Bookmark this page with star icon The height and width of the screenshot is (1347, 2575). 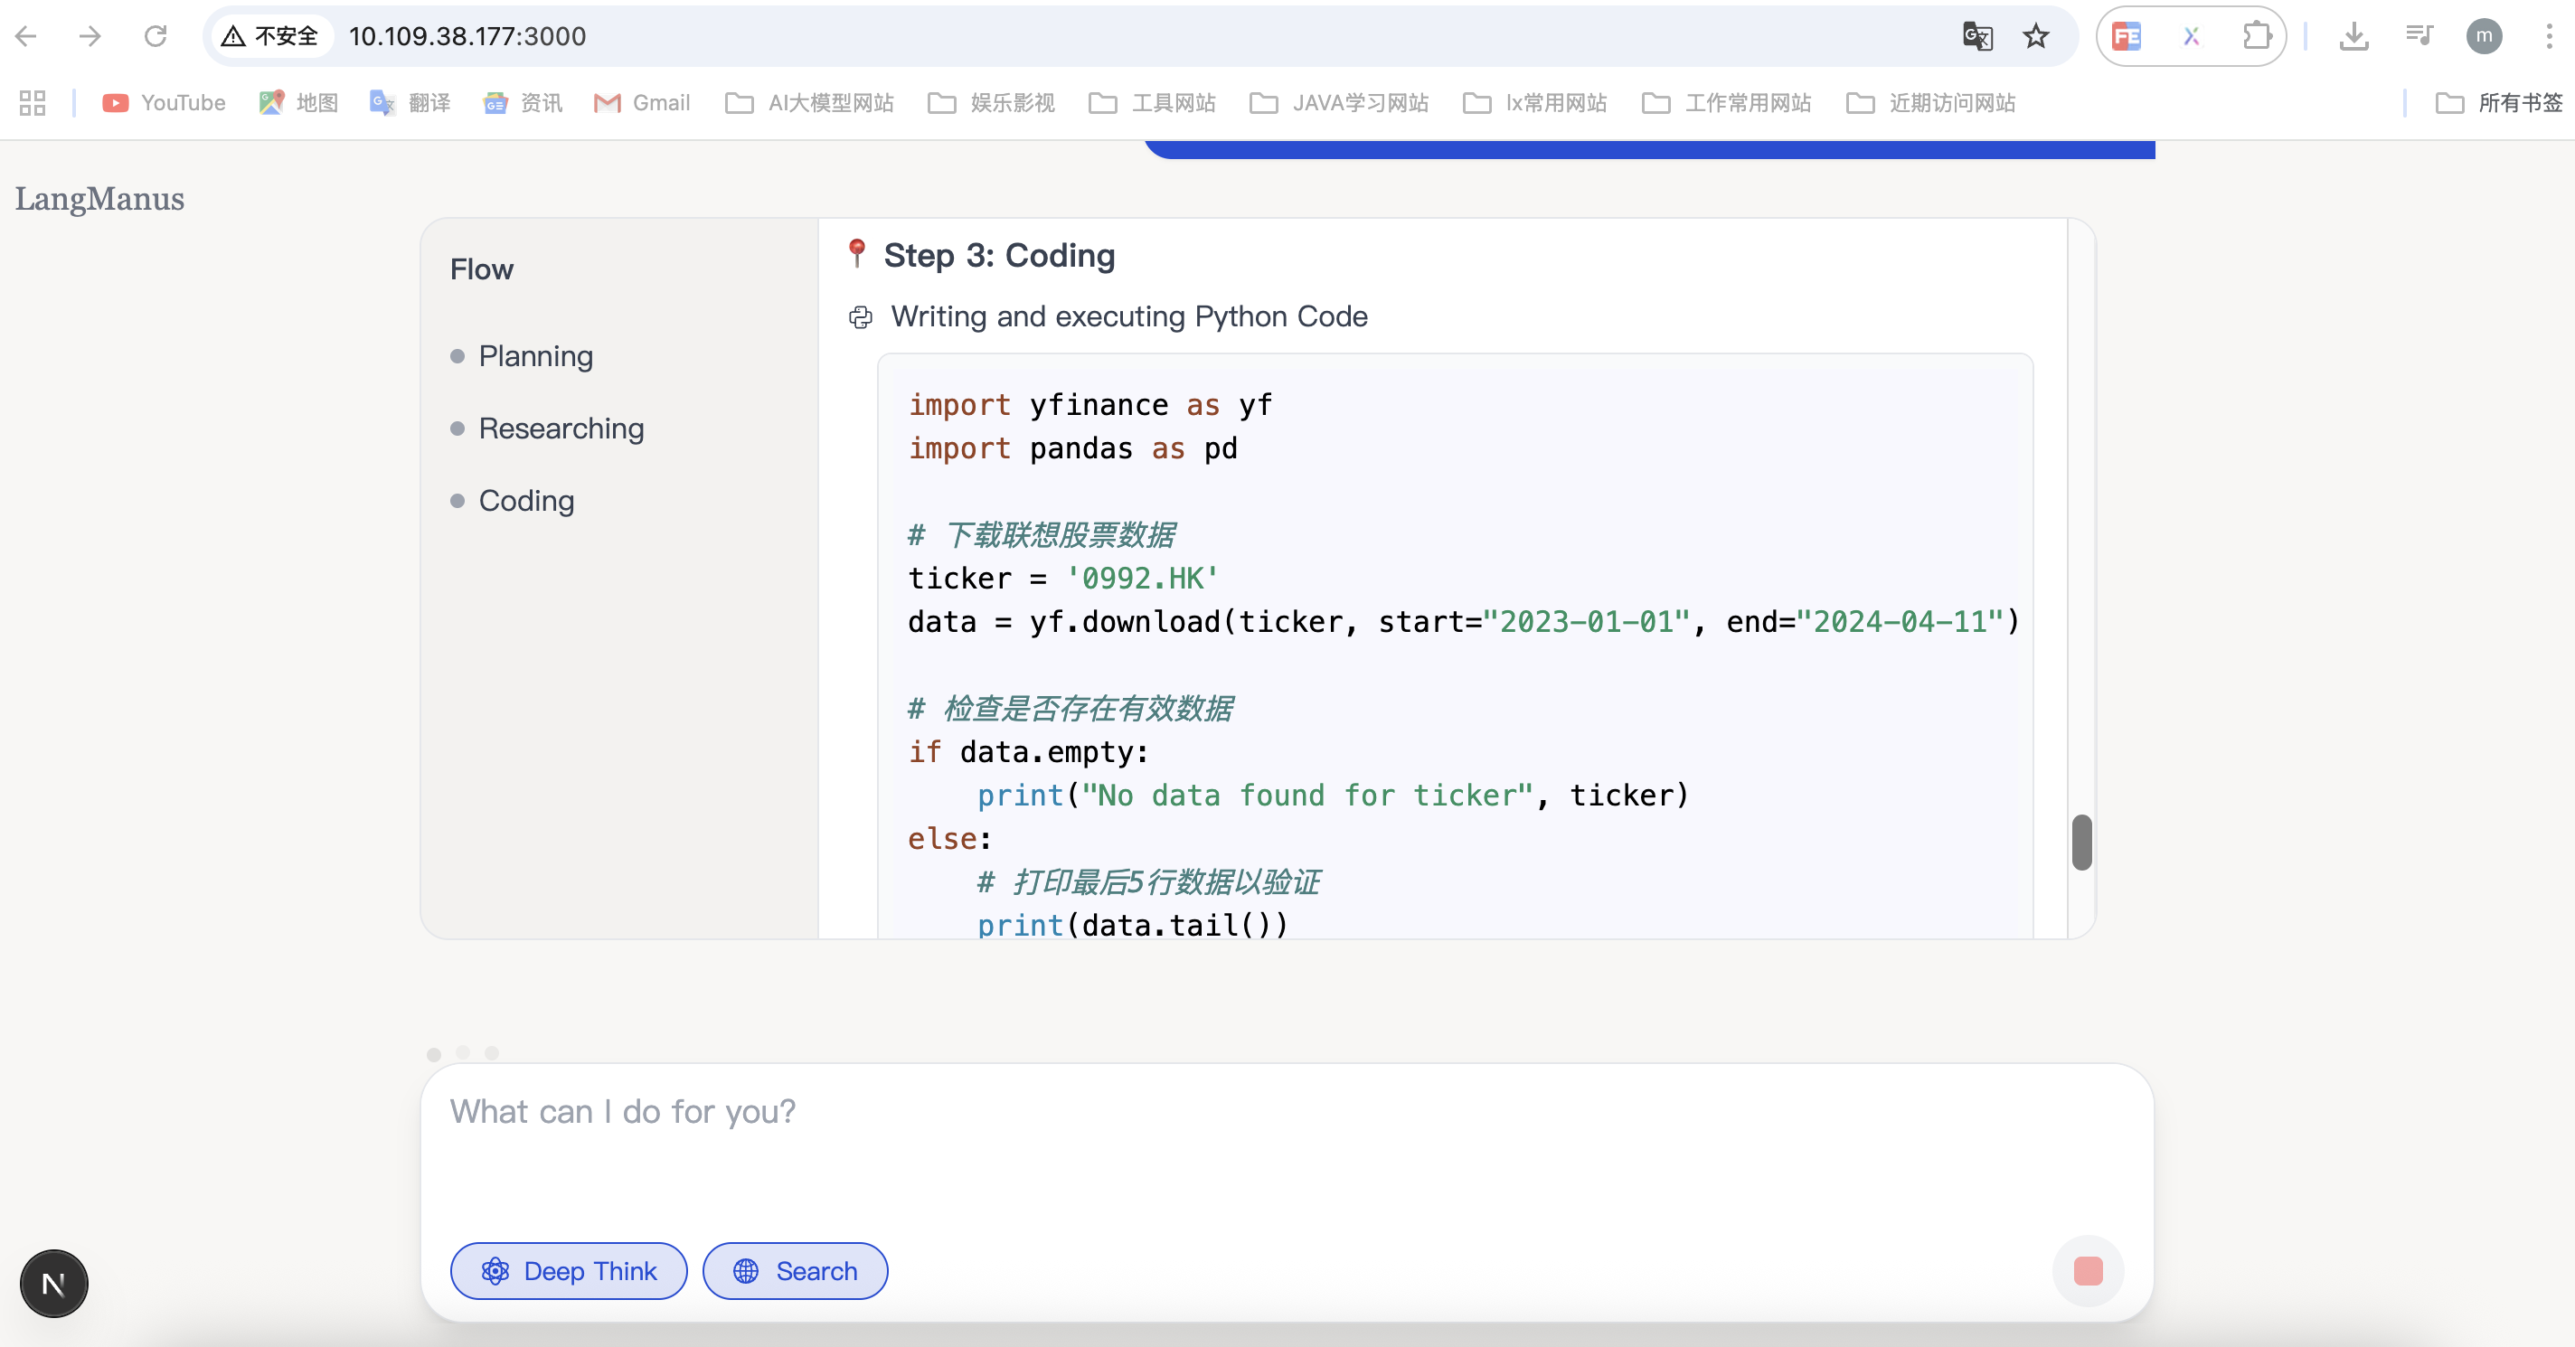[2035, 37]
